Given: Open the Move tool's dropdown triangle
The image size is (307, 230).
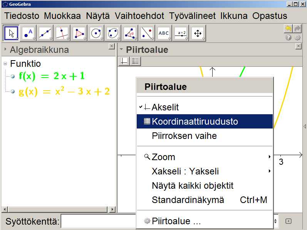Looking at the screenshot, I should click(17, 39).
